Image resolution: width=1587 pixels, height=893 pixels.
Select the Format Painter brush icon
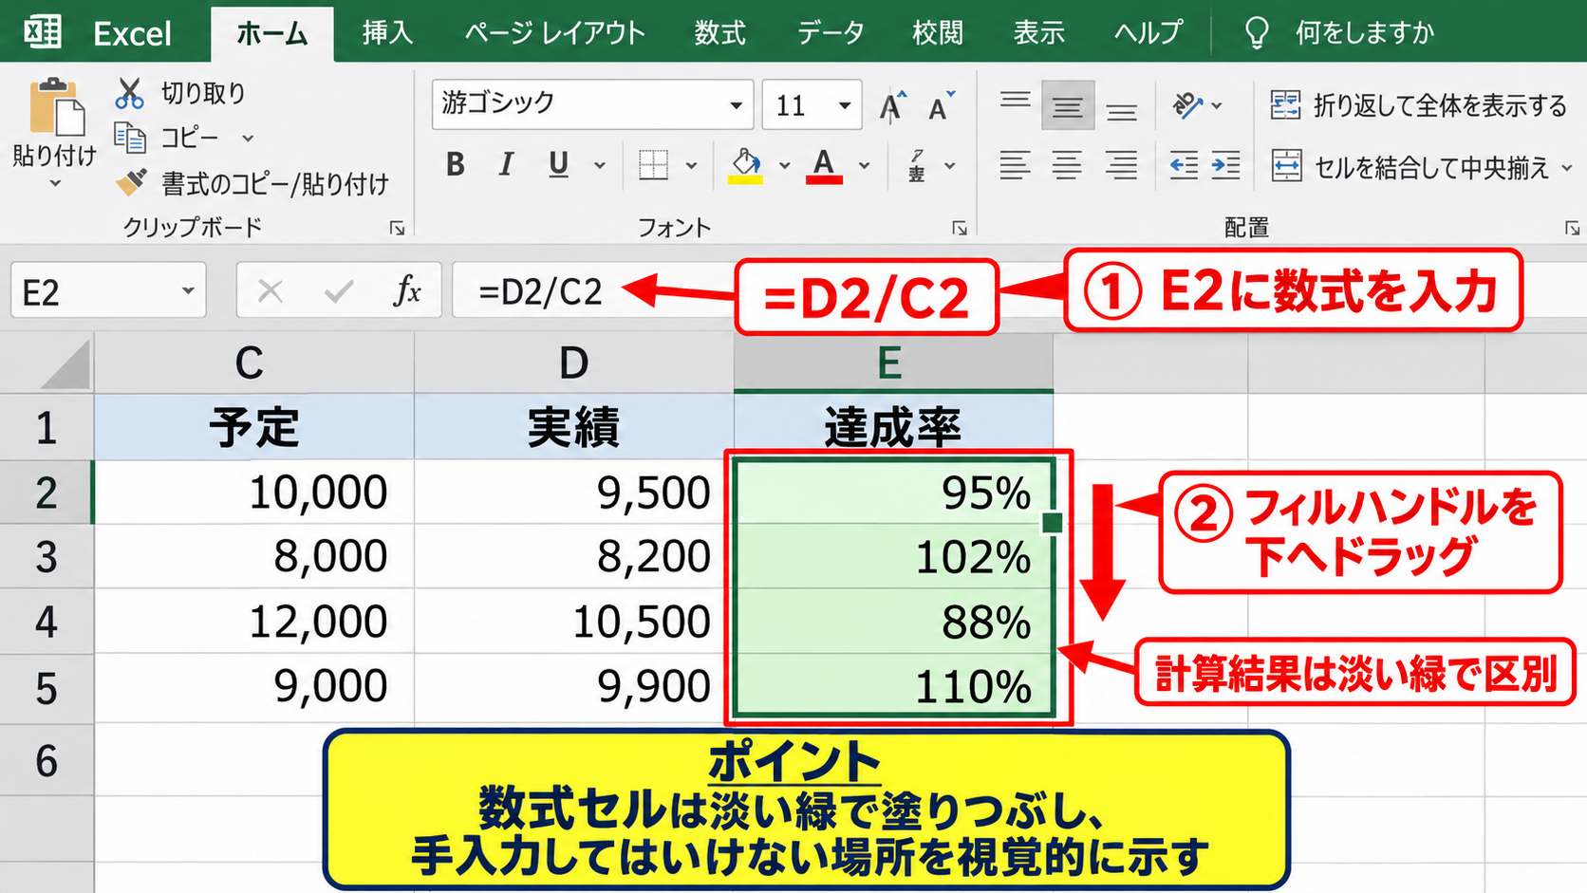(x=131, y=181)
